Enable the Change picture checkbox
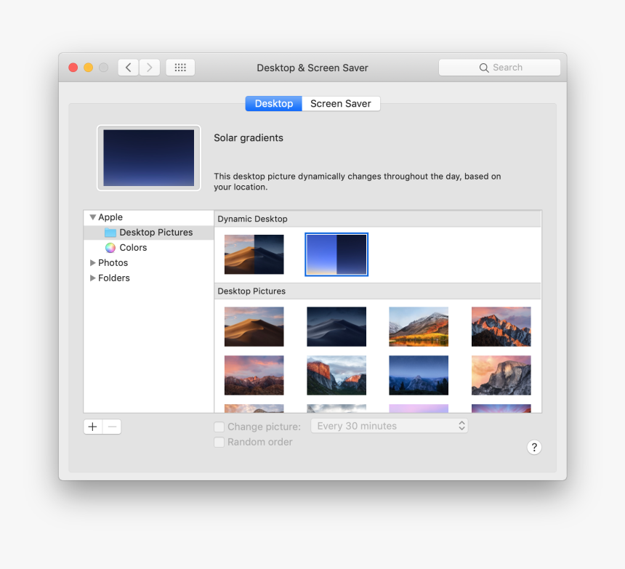Viewport: 625px width, 569px height. pos(219,427)
